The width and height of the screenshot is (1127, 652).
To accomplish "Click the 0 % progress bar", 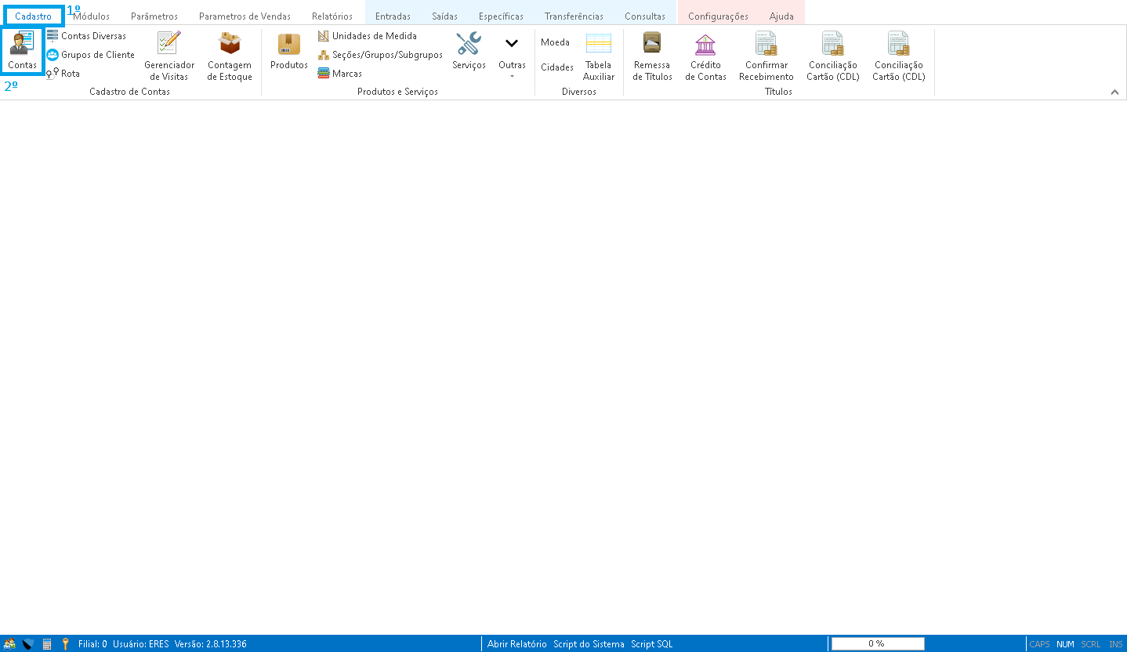I will pos(878,644).
